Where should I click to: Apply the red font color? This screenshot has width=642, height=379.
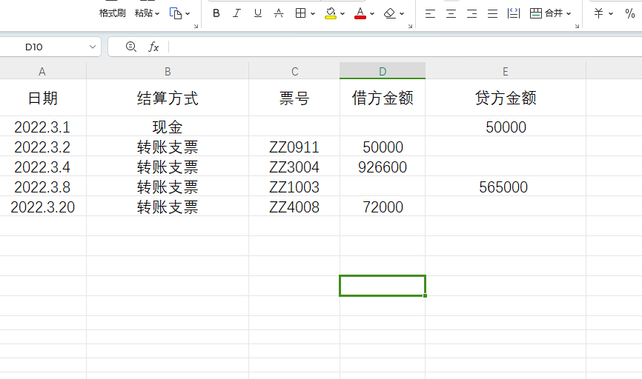tap(360, 13)
